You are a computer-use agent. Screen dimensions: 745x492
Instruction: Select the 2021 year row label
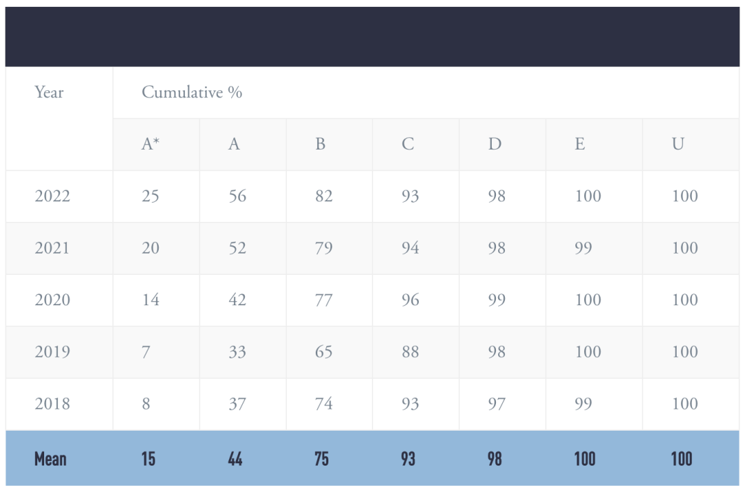pos(52,247)
